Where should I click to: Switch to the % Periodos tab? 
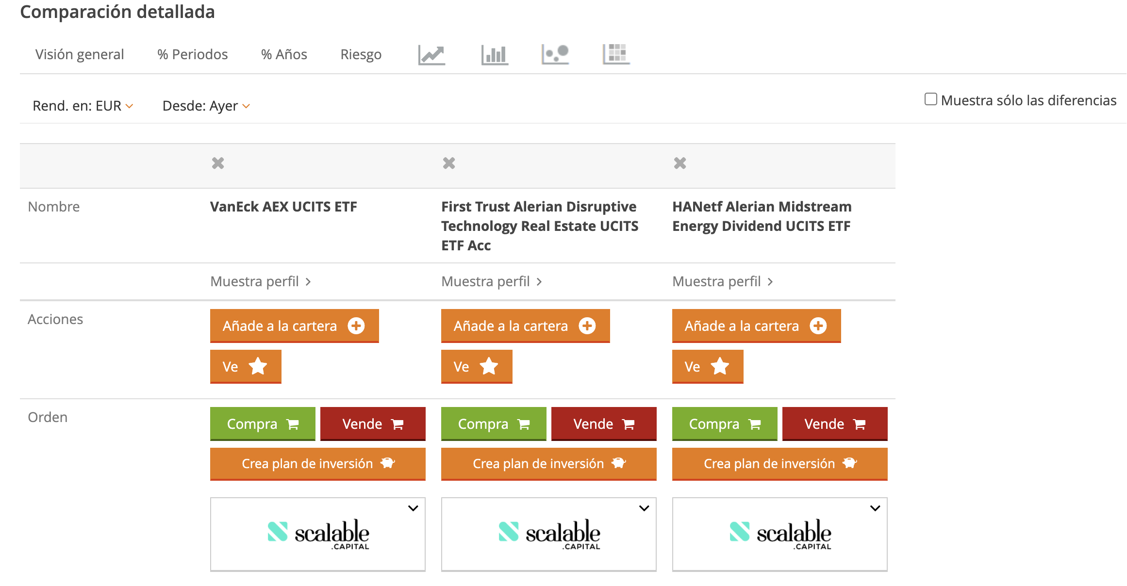click(x=192, y=54)
